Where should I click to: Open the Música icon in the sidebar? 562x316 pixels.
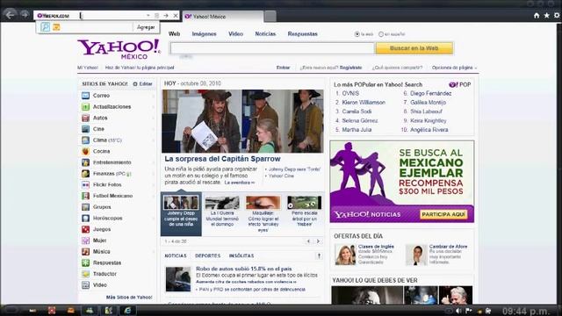(85, 252)
